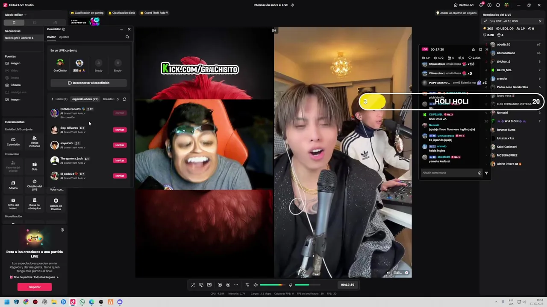This screenshot has height=307, width=547.
Task: Open the Galería de Regalos tool
Action: (x=56, y=204)
